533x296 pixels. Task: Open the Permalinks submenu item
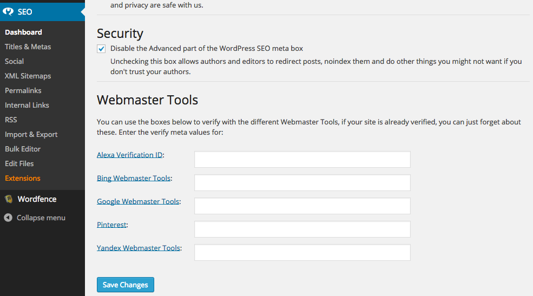[x=23, y=90]
